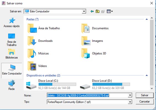Go up one folder level icon
Image resolution: width=156 pixels, height=110 pixels.
97,11
